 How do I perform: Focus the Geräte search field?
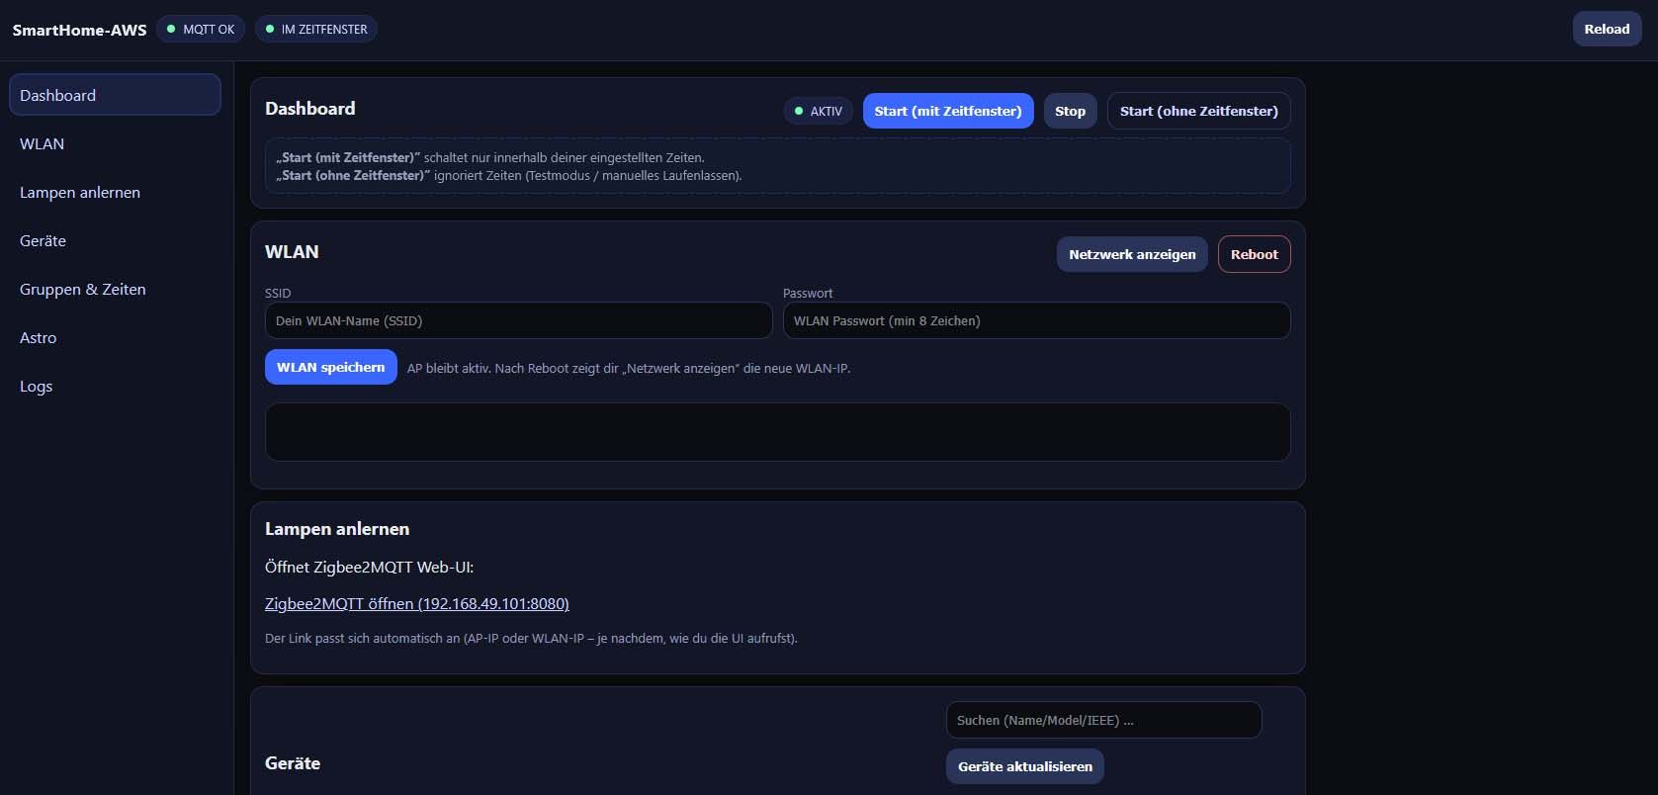click(1103, 720)
